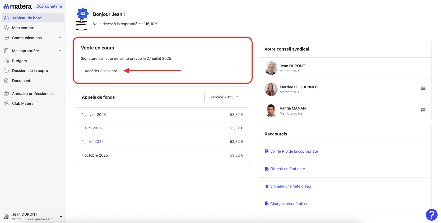Click the Club Matera people icon

pos(6,103)
